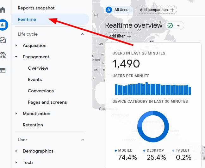Click the All Users 'A' avatar icon

tap(109, 10)
